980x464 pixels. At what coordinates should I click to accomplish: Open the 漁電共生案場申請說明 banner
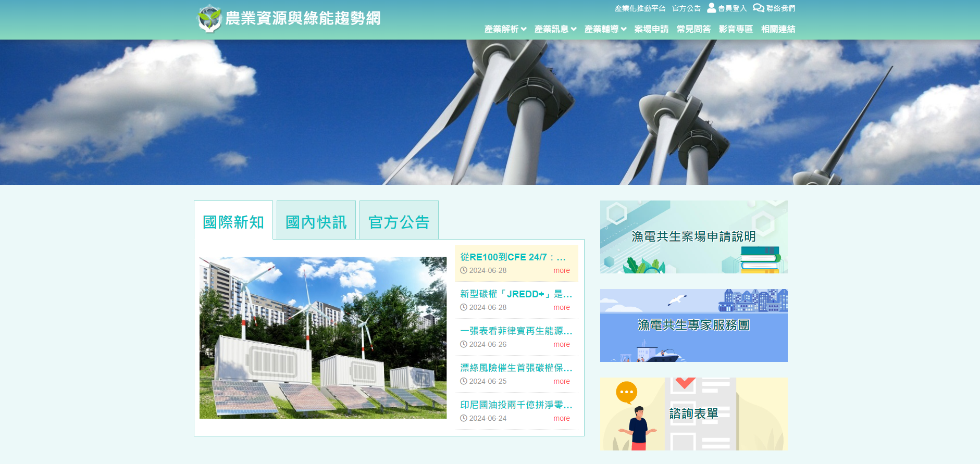pyautogui.click(x=693, y=237)
